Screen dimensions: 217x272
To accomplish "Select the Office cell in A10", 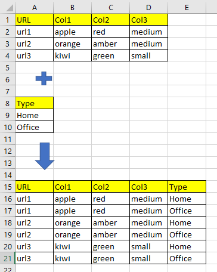I will (x=35, y=127).
